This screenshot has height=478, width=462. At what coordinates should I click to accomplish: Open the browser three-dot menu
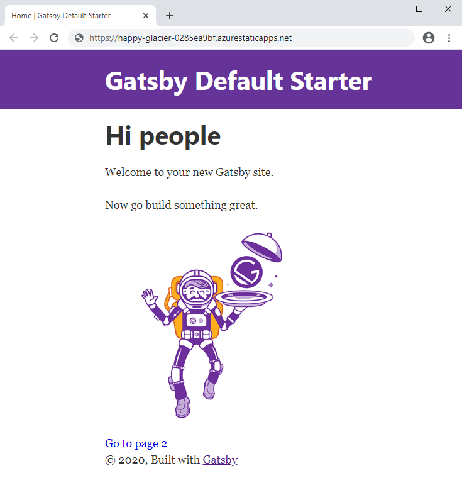[449, 38]
